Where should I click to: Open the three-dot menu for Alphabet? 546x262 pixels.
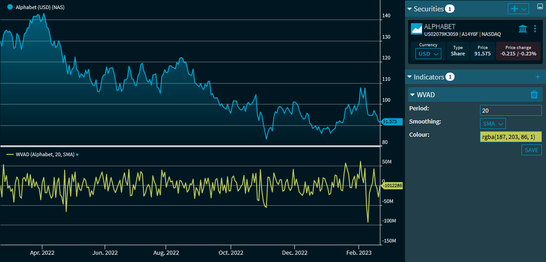(535, 29)
